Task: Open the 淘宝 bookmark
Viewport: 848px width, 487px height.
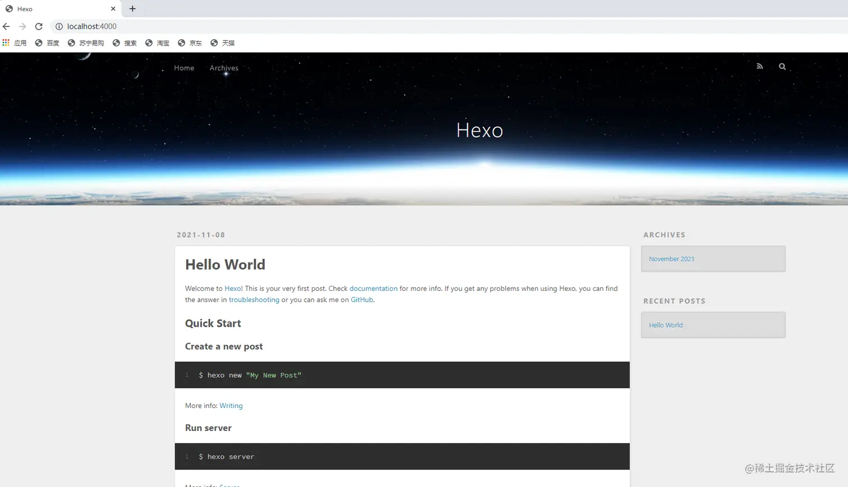Action: click(x=157, y=43)
